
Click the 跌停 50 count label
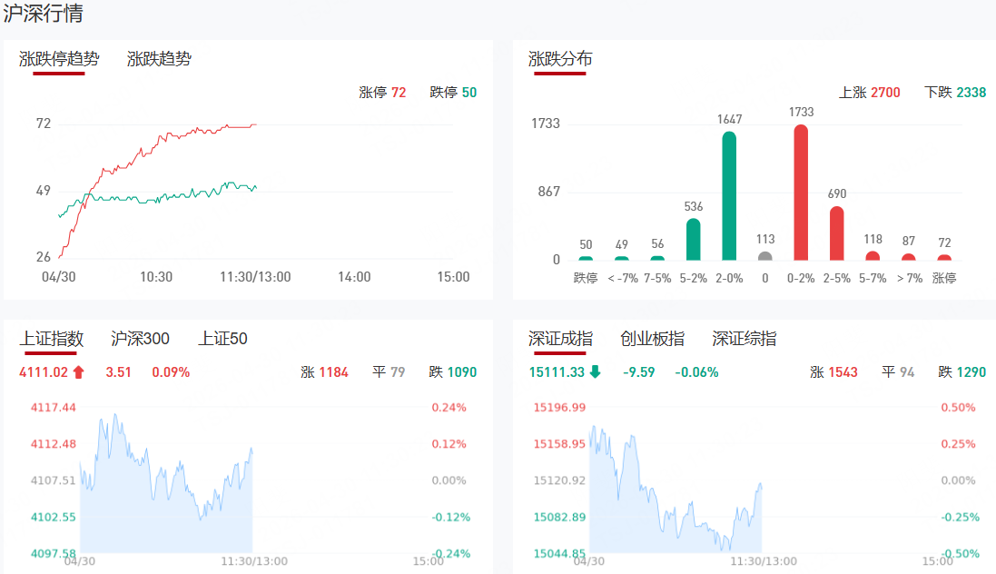coord(453,93)
